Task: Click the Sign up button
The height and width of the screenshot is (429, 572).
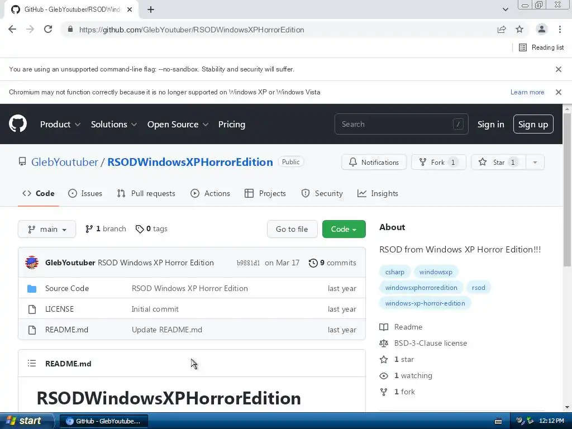Action: (533, 124)
